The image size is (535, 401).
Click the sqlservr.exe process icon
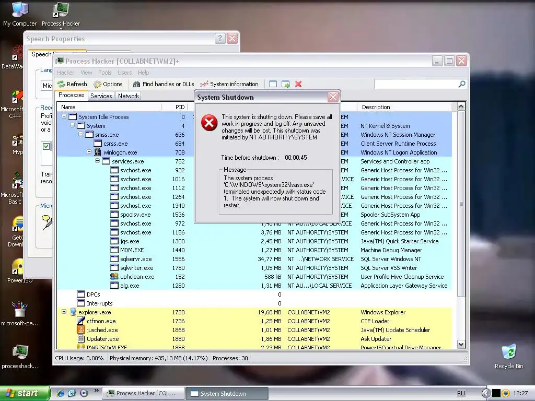[x=114, y=258]
